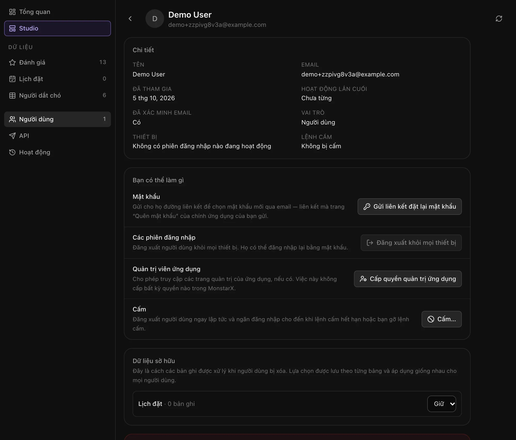Open Lịch đặt table in sidebar
The image size is (516, 440).
(58, 79)
